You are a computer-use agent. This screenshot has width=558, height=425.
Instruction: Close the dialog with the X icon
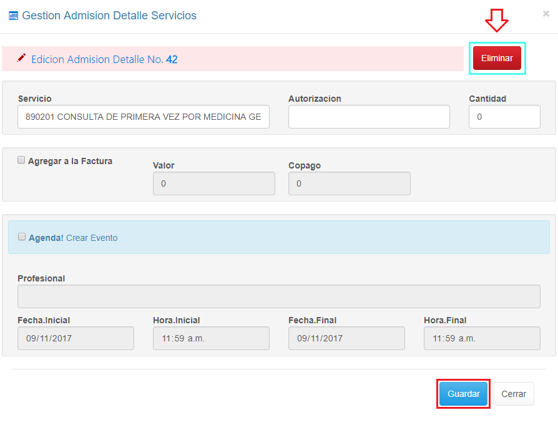click(546, 14)
